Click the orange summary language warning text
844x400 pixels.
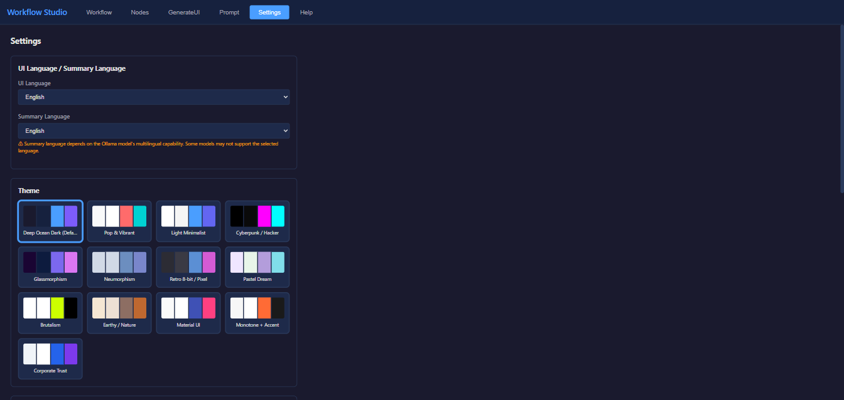(x=148, y=147)
